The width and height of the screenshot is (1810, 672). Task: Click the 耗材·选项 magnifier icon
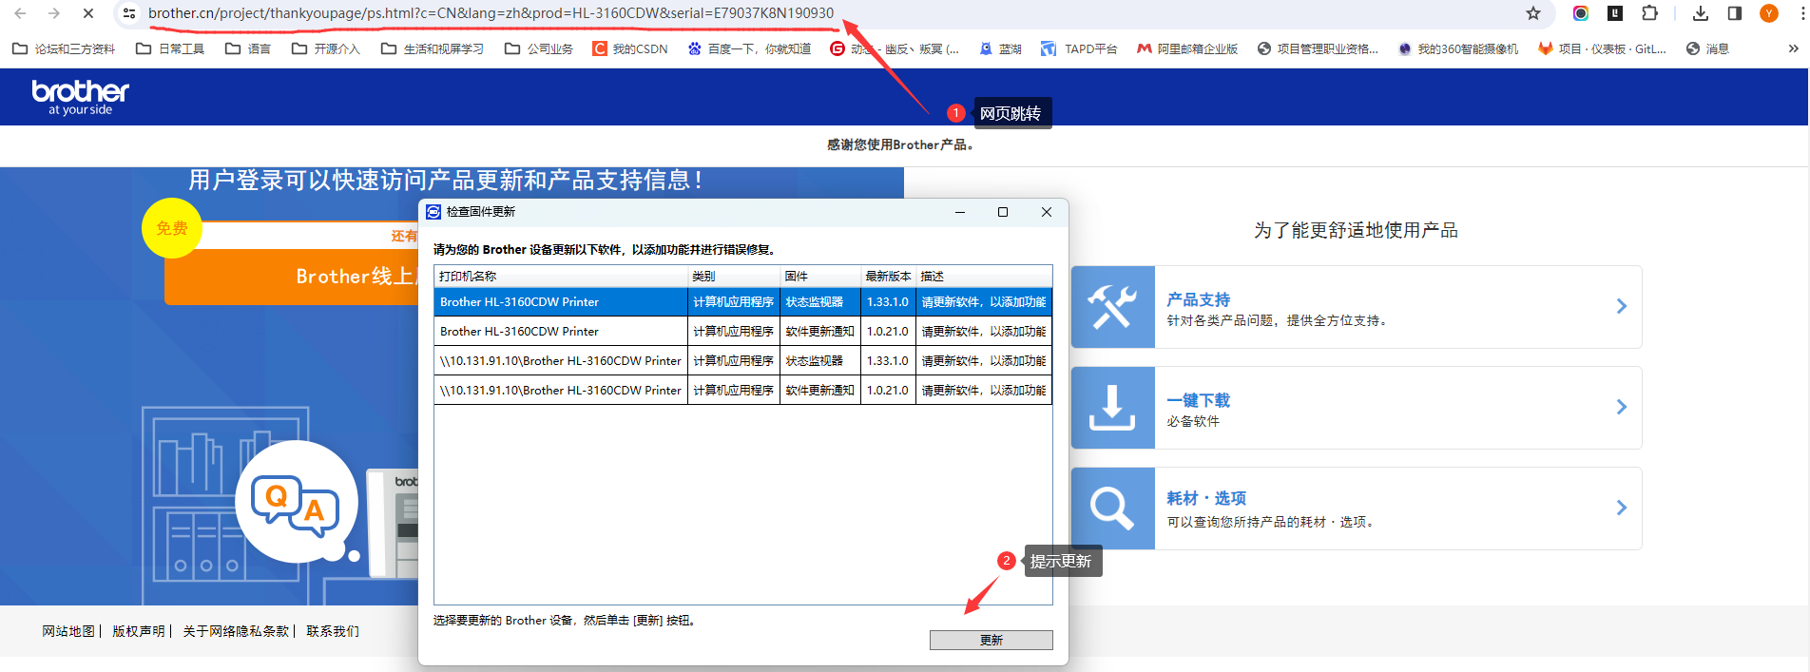pos(1112,509)
